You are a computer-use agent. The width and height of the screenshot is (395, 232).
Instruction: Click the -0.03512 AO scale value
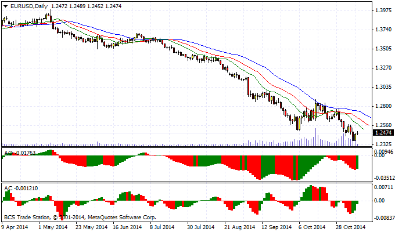point(384,178)
